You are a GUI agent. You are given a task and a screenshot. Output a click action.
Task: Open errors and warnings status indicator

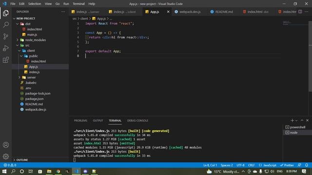pyautogui.click(x=10, y=165)
